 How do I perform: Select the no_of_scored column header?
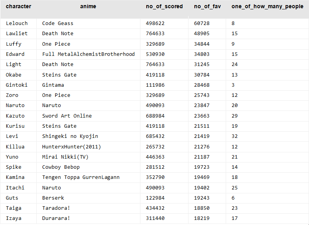point(164,7)
